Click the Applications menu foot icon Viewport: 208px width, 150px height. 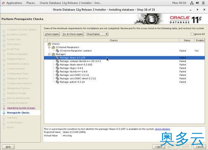coord(3,3)
